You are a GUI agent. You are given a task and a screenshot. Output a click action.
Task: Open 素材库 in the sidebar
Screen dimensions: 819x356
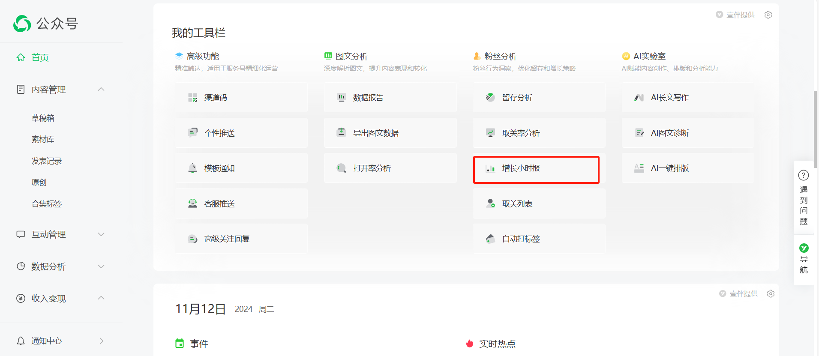coord(43,139)
